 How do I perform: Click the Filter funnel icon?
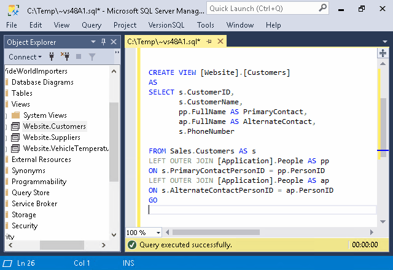91,56
